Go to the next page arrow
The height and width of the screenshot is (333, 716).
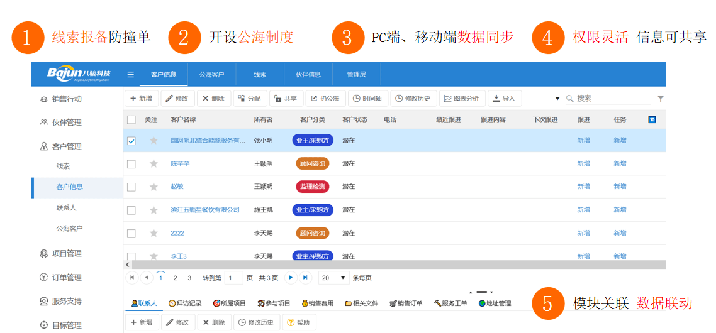coord(291,277)
